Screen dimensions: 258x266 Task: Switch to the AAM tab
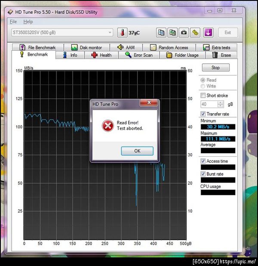pos(126,47)
